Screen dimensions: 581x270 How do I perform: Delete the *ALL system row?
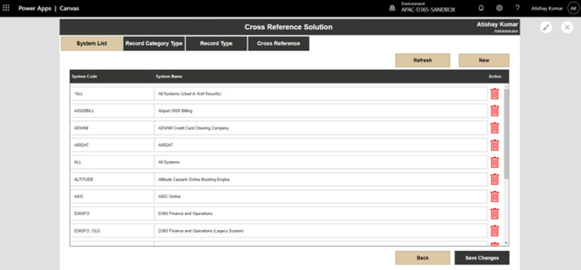(495, 94)
